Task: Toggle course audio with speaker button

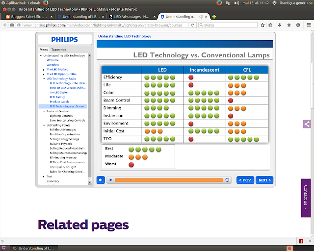Action: click(x=101, y=180)
